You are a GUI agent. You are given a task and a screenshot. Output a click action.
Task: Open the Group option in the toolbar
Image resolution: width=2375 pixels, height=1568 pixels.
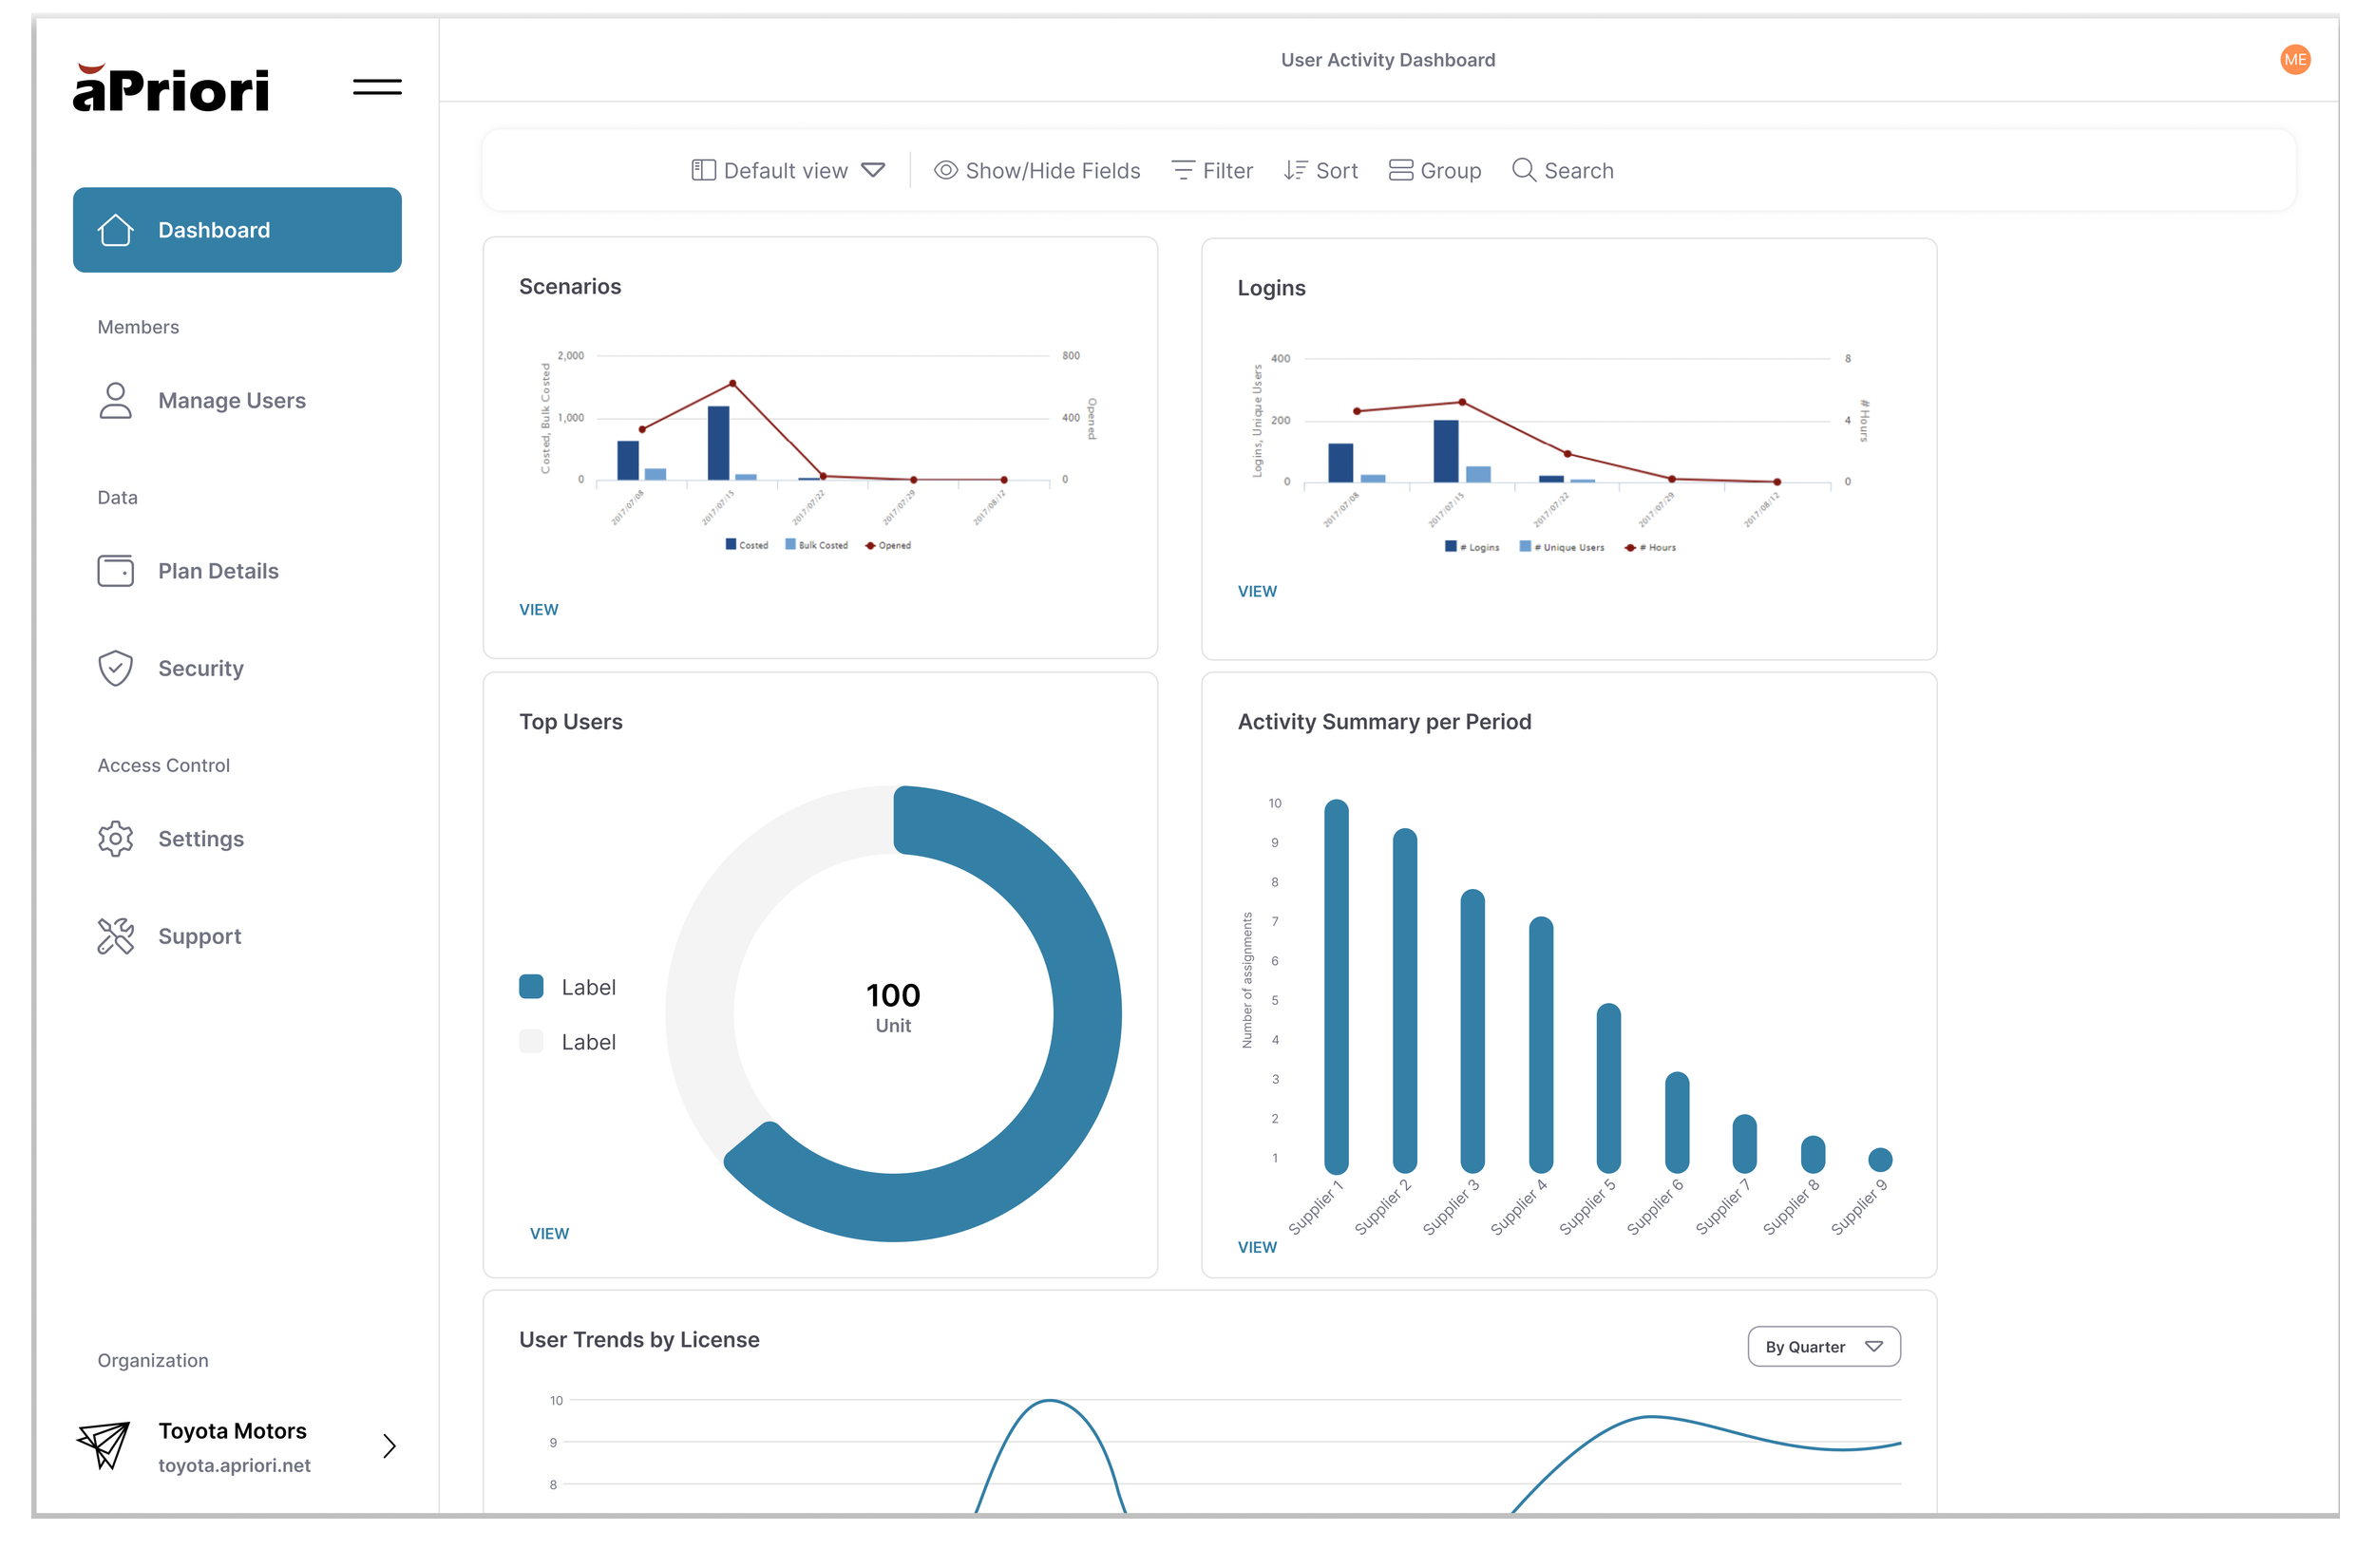tap(1435, 171)
